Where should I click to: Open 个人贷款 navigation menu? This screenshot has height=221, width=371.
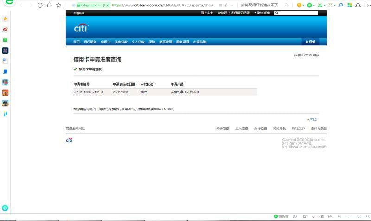[138, 42]
